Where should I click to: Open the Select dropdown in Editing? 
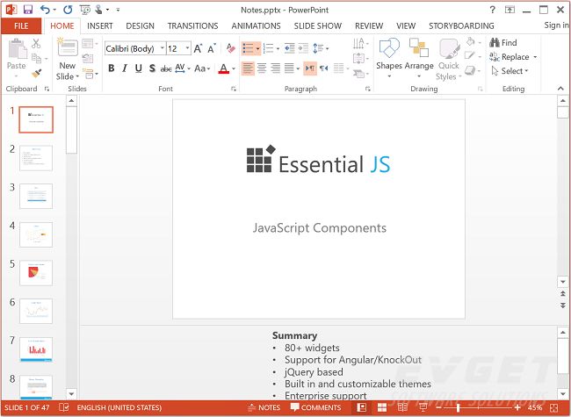[510, 71]
